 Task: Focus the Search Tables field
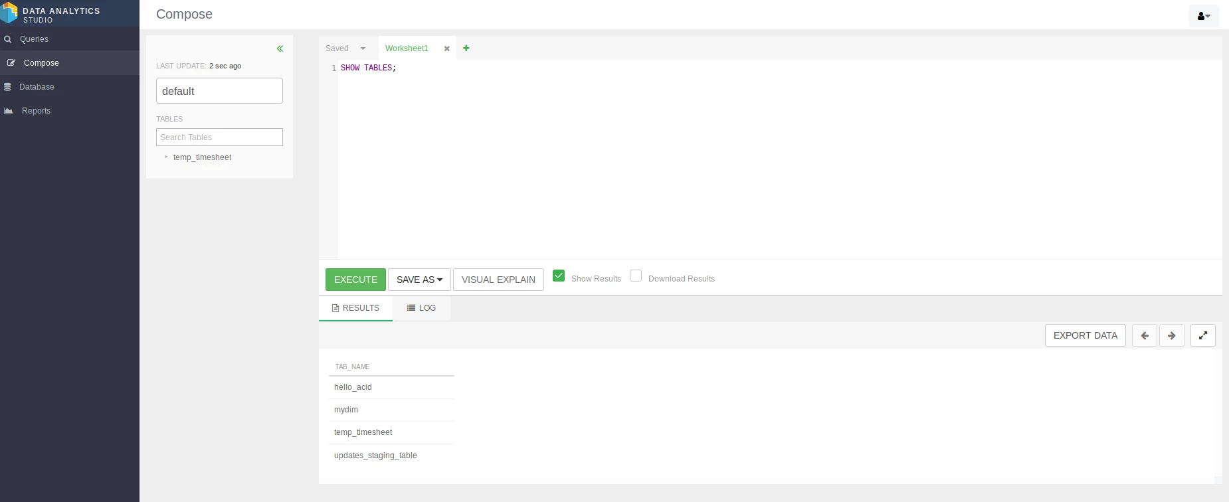[x=219, y=137]
